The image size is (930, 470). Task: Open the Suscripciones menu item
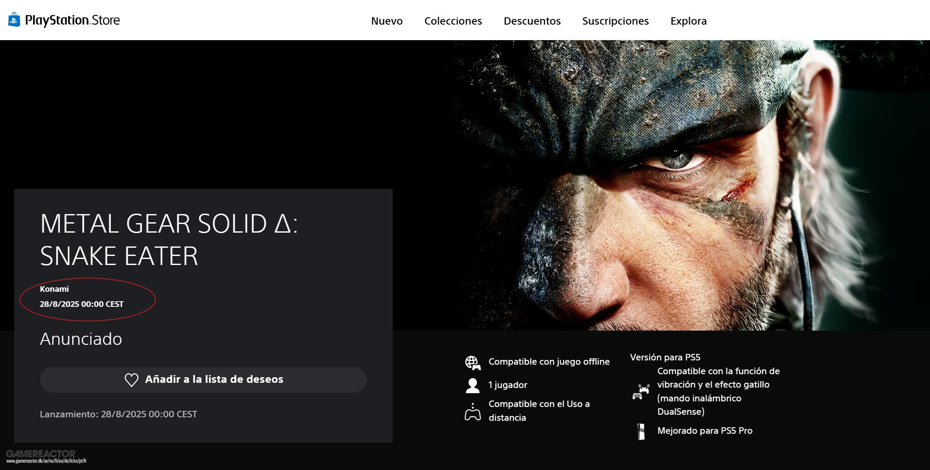click(615, 21)
